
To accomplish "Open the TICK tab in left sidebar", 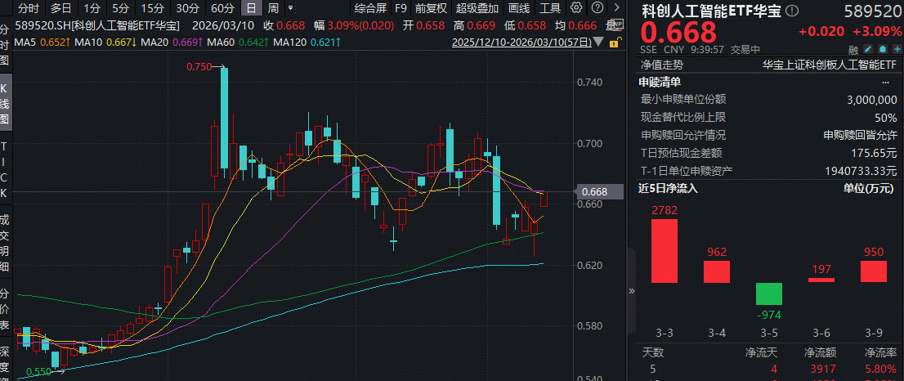I will (4, 169).
